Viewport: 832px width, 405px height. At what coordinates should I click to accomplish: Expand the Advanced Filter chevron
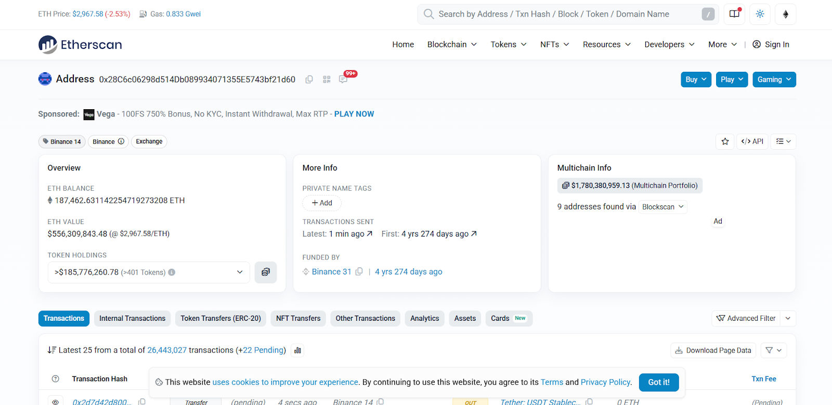(x=788, y=318)
